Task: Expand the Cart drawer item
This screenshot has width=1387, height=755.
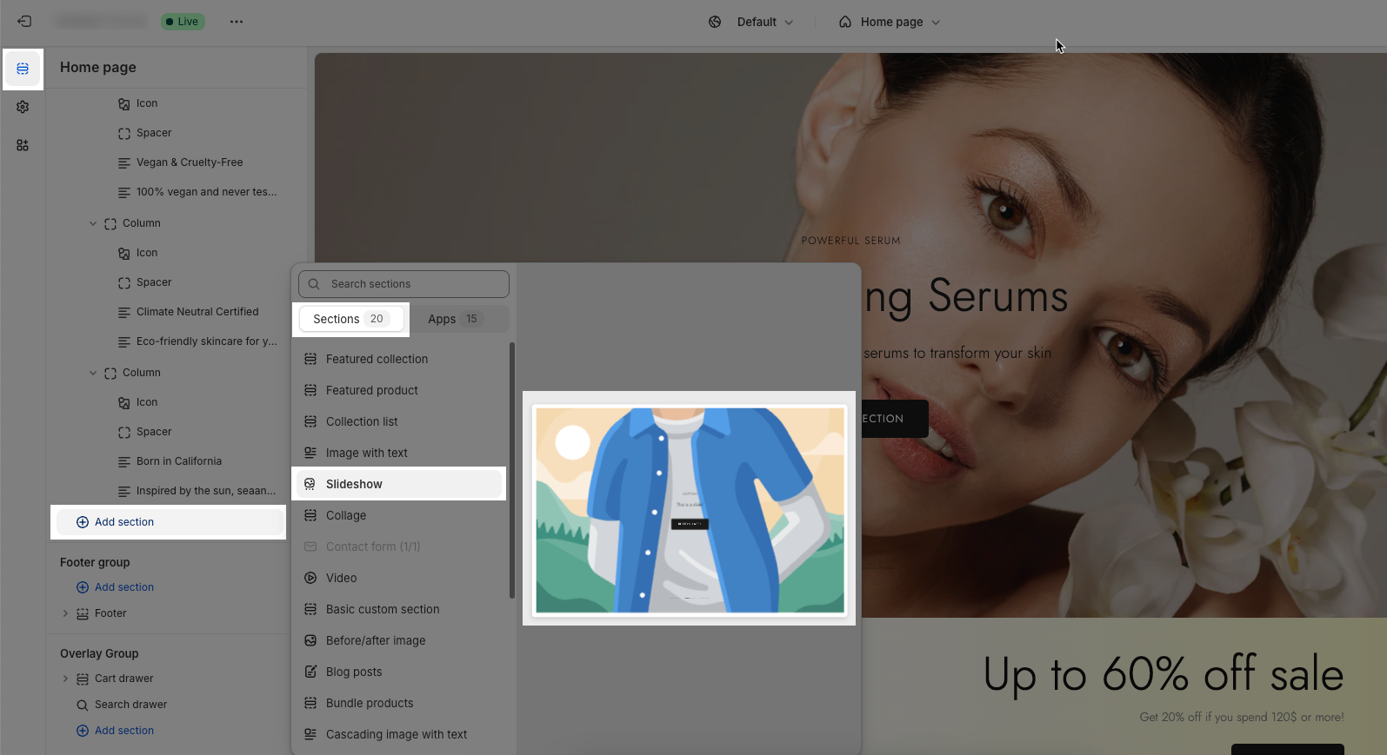Action: pyautogui.click(x=65, y=679)
